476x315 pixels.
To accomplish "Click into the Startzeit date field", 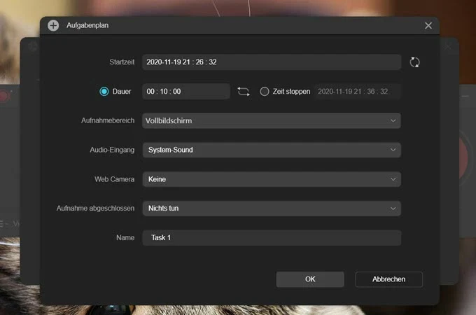I will [x=272, y=62].
